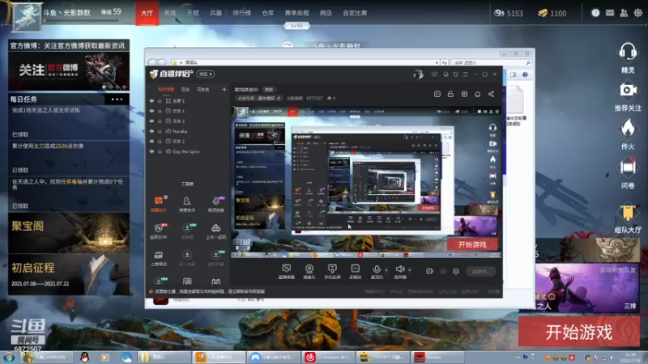Select the 大厅 tab in the game menu
The image size is (648, 364).
pyautogui.click(x=147, y=13)
